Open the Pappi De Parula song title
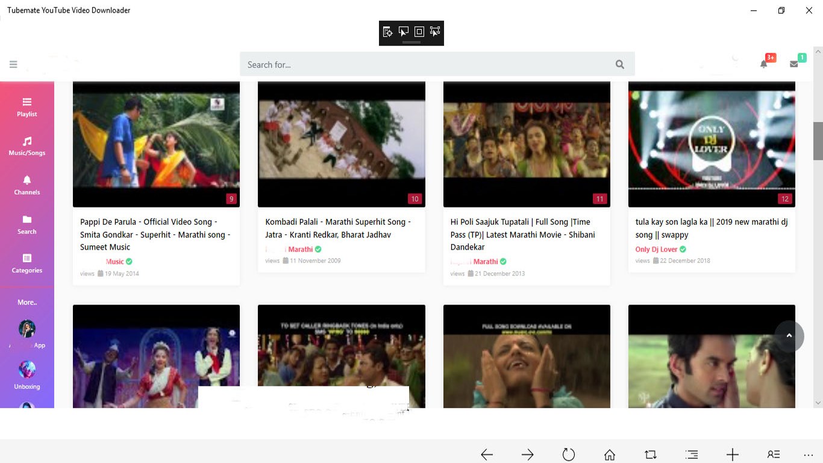The width and height of the screenshot is (823, 463). tap(156, 235)
